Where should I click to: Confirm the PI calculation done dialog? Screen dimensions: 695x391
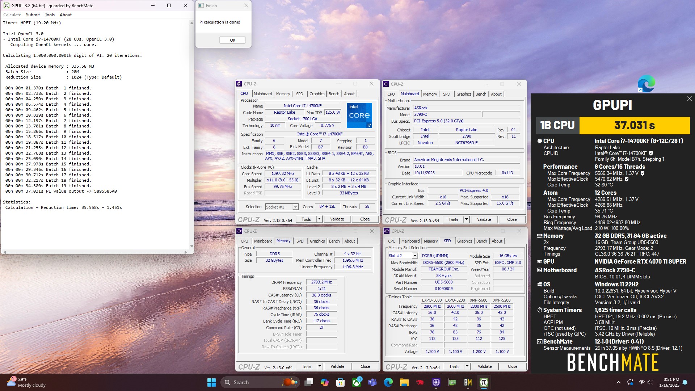pos(232,40)
